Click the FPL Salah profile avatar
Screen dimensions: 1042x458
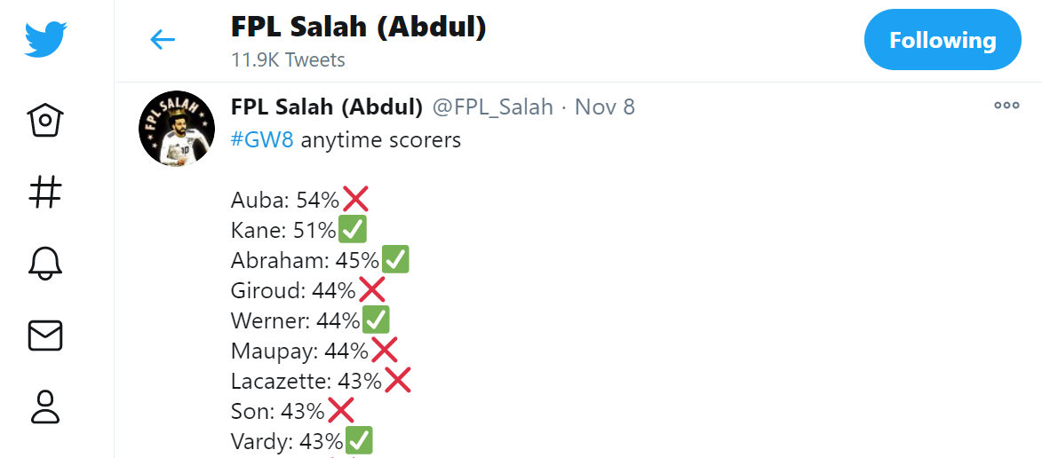point(176,128)
